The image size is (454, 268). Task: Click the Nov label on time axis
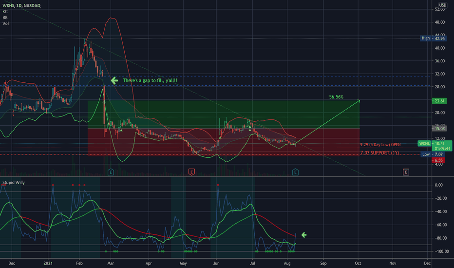pos(393,263)
